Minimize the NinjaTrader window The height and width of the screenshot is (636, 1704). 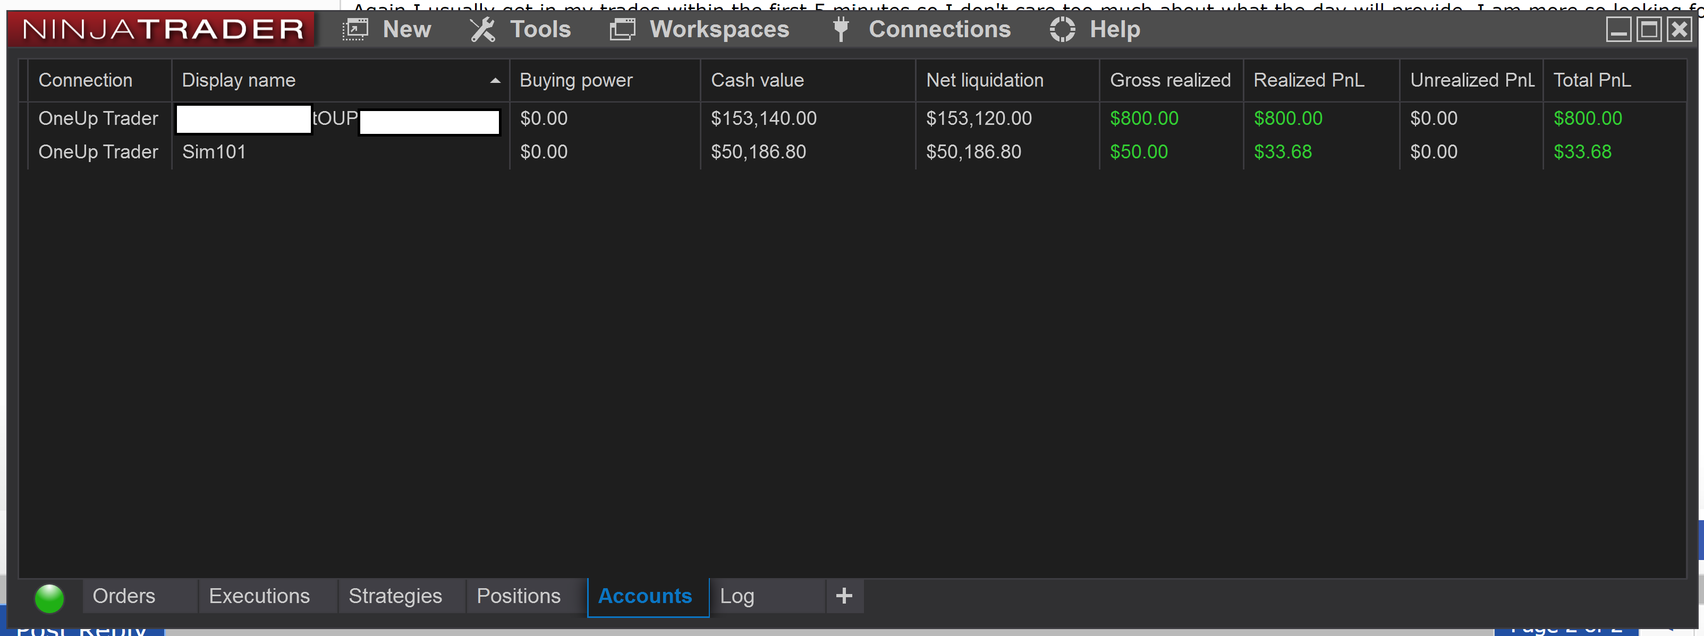1618,29
